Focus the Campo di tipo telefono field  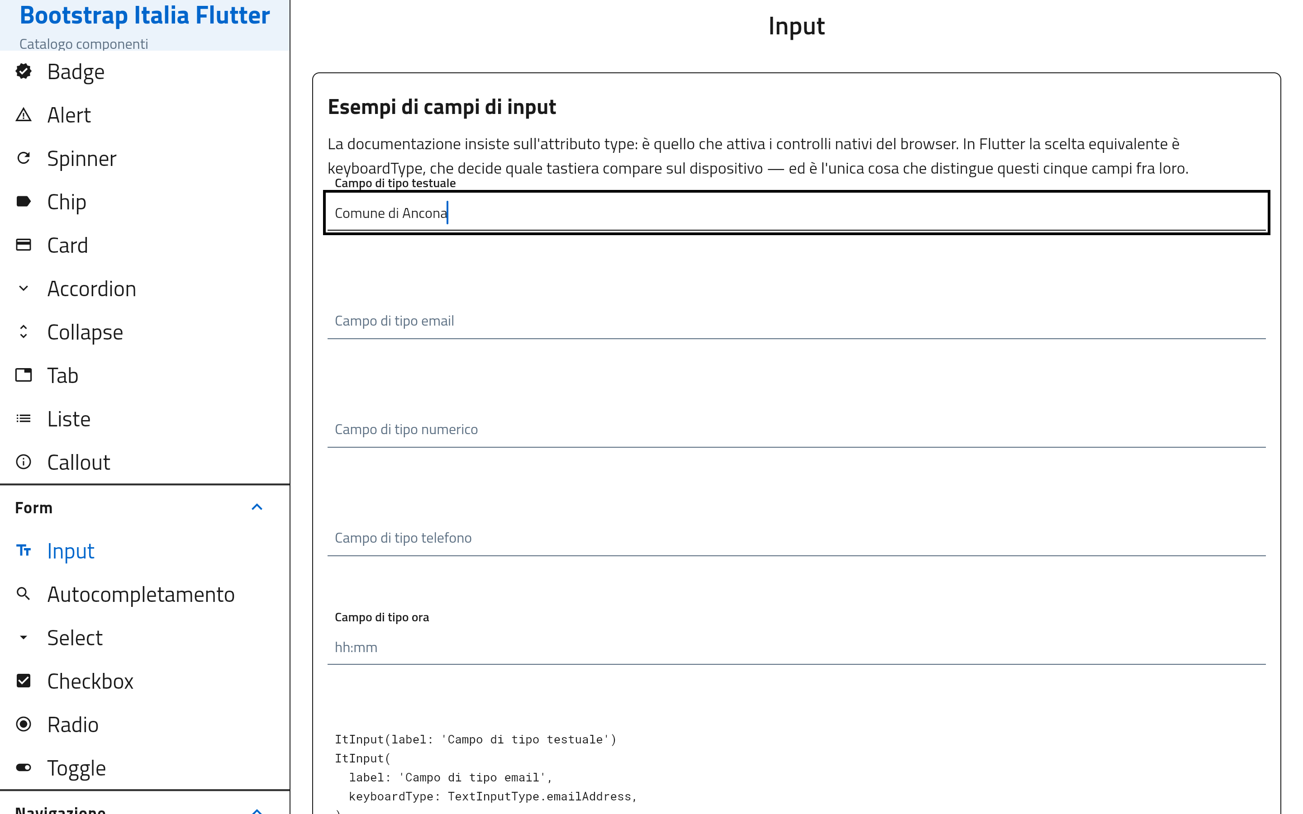796,537
